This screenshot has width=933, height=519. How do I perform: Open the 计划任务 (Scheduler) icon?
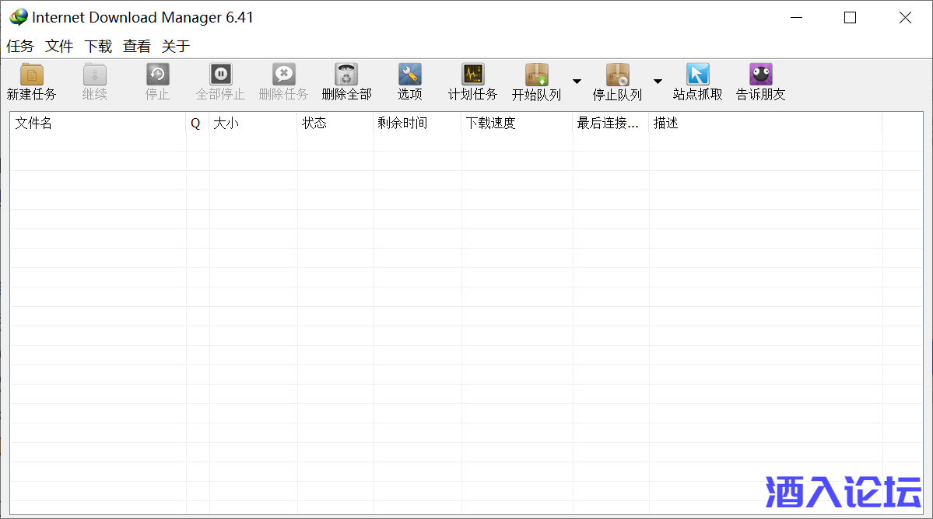click(x=472, y=75)
